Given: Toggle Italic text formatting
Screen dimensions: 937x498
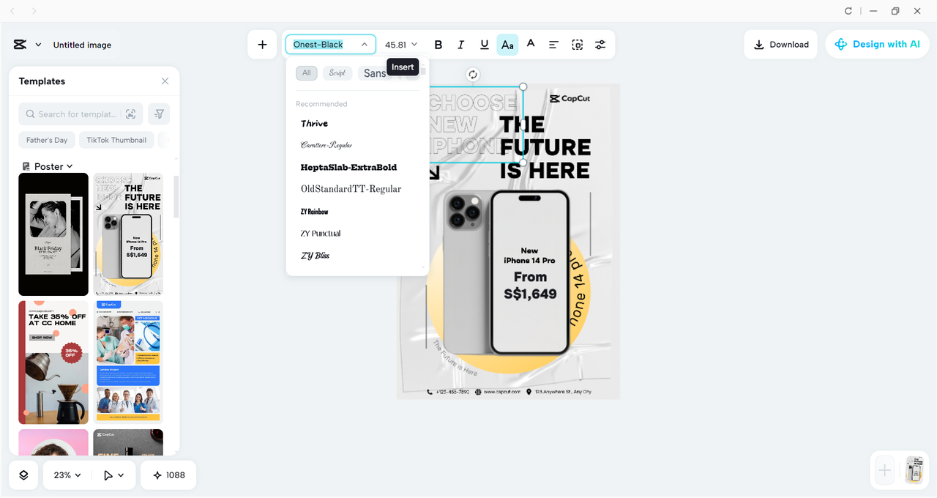Looking at the screenshot, I should click(460, 45).
